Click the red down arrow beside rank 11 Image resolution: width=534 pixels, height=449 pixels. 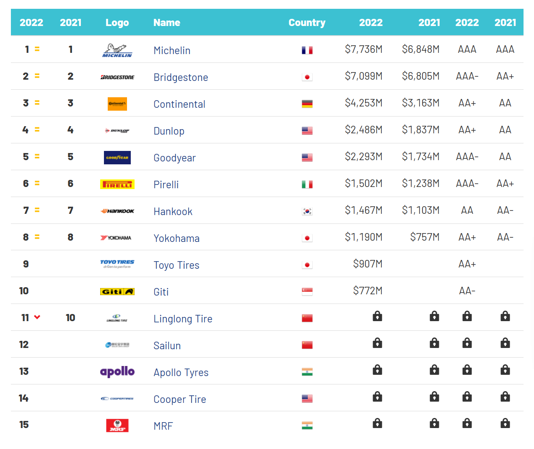coord(37,317)
